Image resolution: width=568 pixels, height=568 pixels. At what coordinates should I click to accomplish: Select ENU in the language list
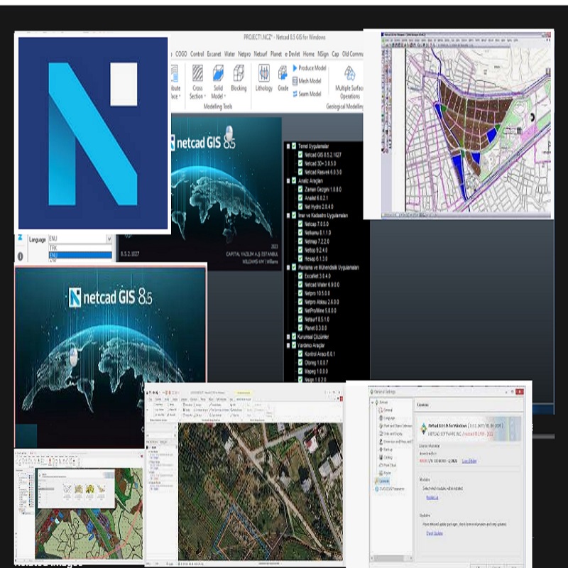[78, 255]
